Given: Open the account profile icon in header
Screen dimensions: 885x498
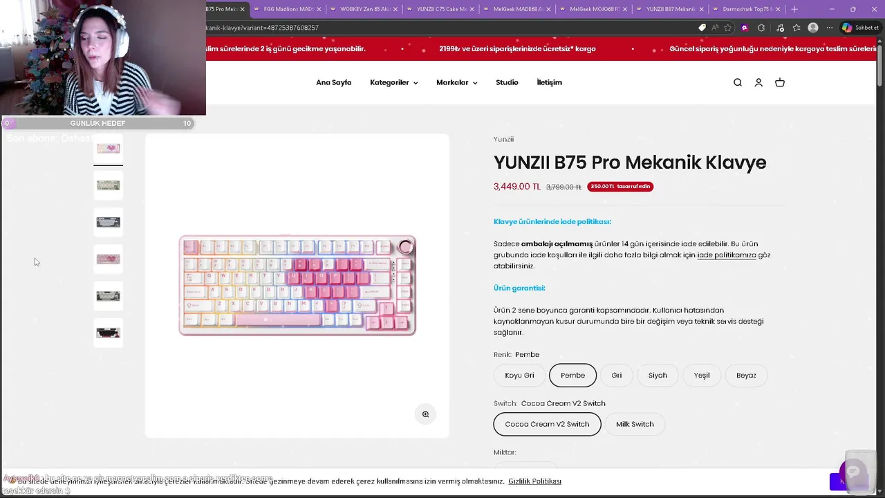Looking at the screenshot, I should click(758, 82).
